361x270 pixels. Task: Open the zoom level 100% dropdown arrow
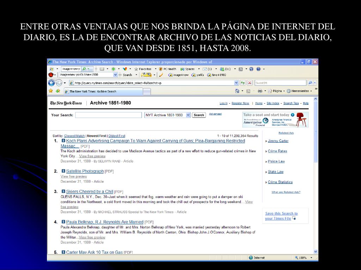311,258
